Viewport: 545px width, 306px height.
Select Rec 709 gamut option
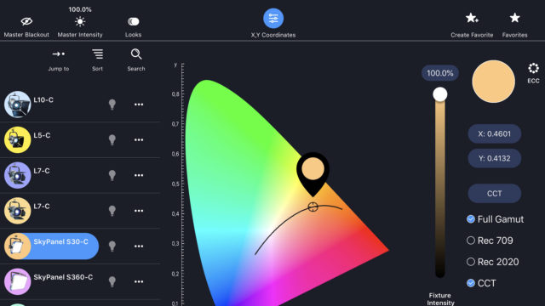pyautogui.click(x=490, y=241)
